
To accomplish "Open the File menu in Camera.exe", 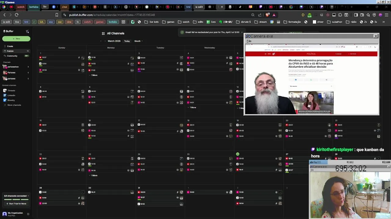I will [x=249, y=41].
